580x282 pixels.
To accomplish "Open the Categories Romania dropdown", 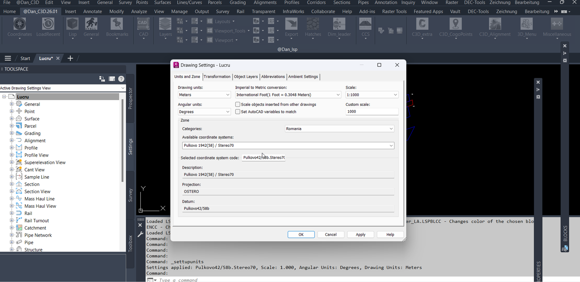I will [x=339, y=129].
